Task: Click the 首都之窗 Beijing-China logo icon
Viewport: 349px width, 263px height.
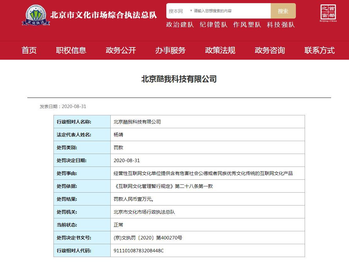Action: click(328, 13)
